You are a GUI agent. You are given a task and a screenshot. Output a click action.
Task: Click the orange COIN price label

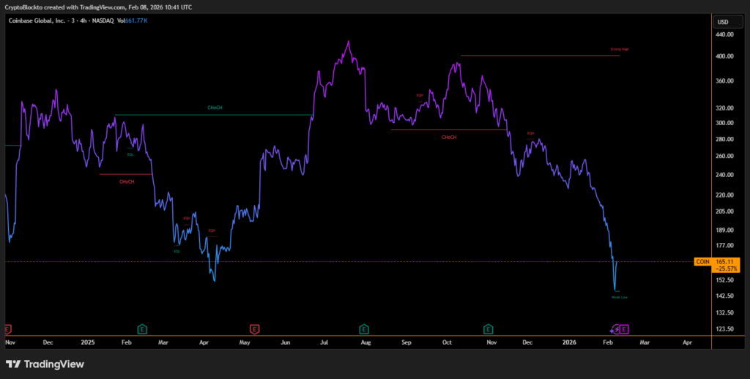tap(702, 261)
